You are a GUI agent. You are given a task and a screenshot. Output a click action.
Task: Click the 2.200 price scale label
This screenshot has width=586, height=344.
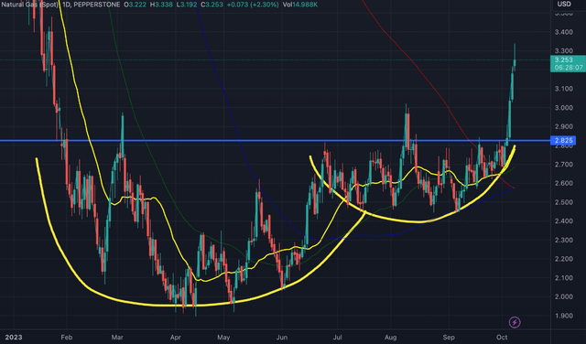[564, 259]
